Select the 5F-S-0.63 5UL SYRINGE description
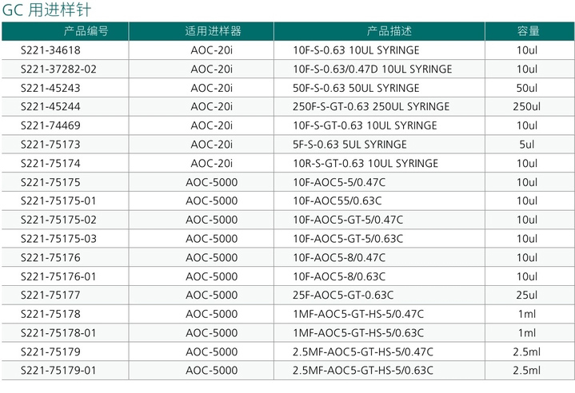575x393 pixels. 350,145
